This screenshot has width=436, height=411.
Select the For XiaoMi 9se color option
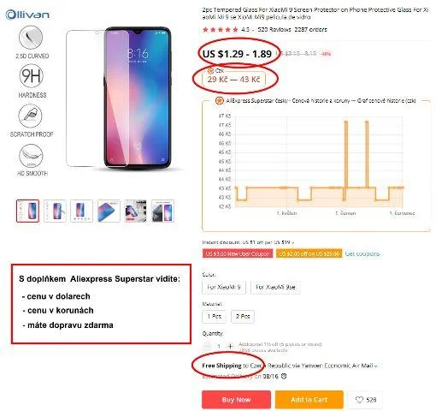pos(275,287)
